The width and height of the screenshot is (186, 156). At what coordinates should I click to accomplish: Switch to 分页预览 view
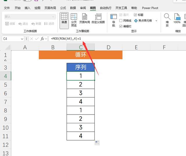[x=74, y=20]
